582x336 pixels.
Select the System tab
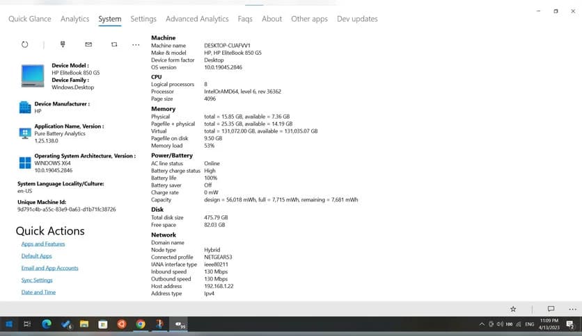click(110, 19)
